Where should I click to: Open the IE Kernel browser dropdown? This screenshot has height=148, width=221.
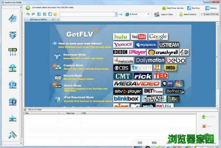pyautogui.click(x=137, y=14)
